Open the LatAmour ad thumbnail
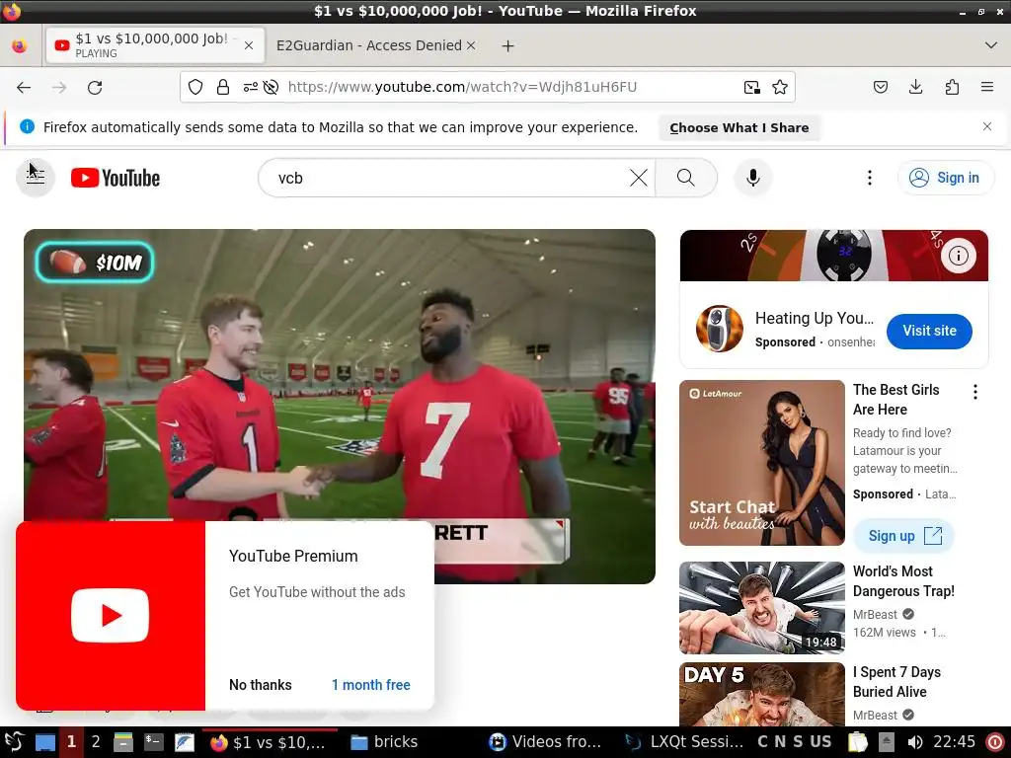 [x=761, y=463]
